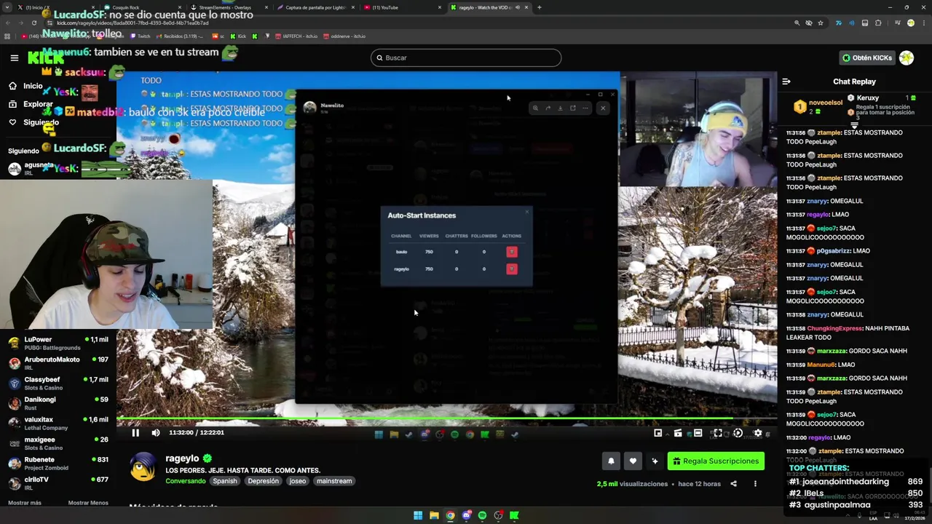Toggle fullscreen in the video player

point(717,433)
